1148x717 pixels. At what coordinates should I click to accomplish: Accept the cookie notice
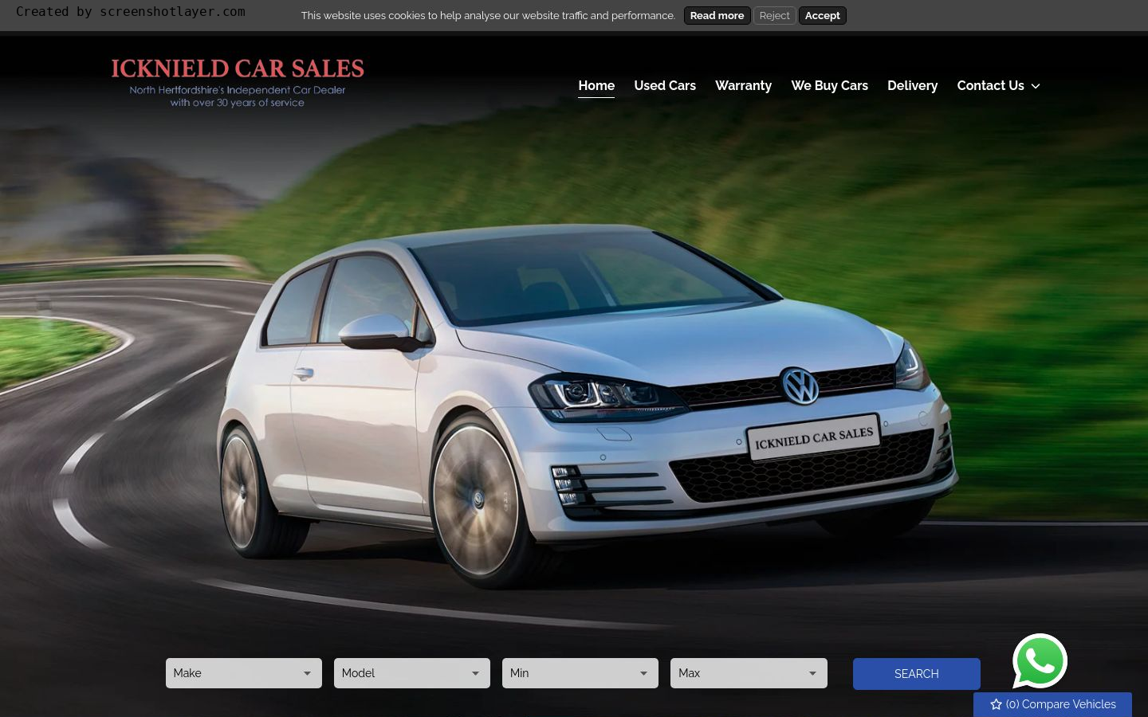pos(822,15)
